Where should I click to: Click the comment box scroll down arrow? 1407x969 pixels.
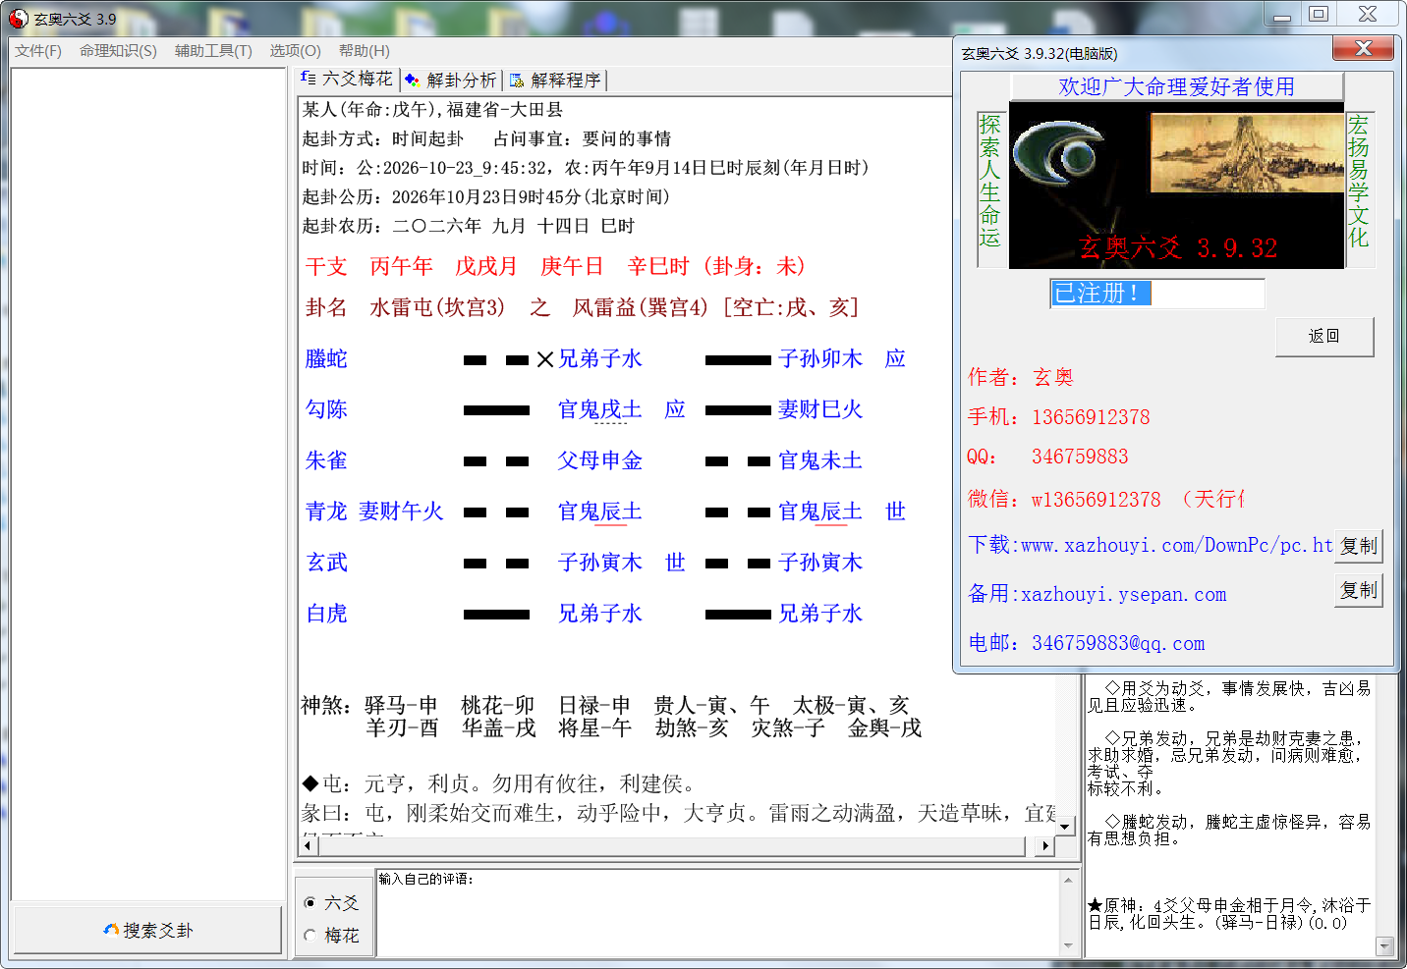(x=1068, y=946)
